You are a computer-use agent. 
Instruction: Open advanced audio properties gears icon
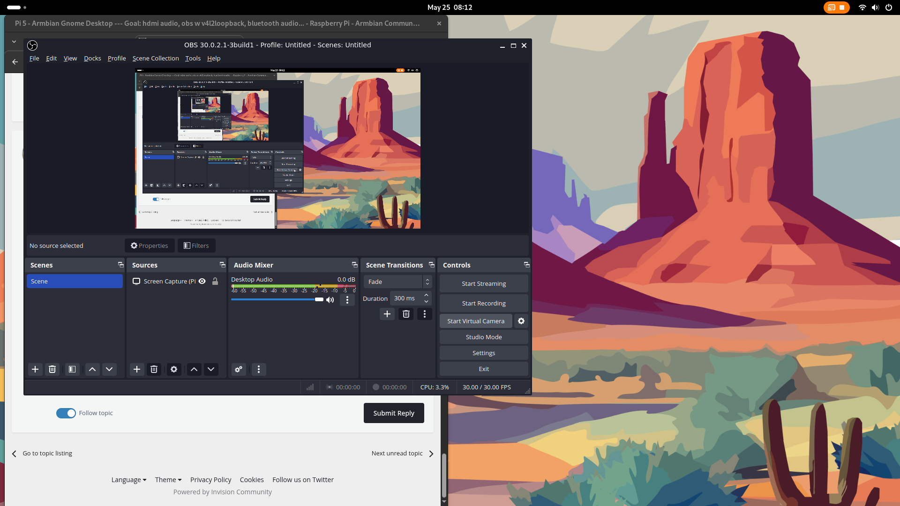pyautogui.click(x=239, y=369)
